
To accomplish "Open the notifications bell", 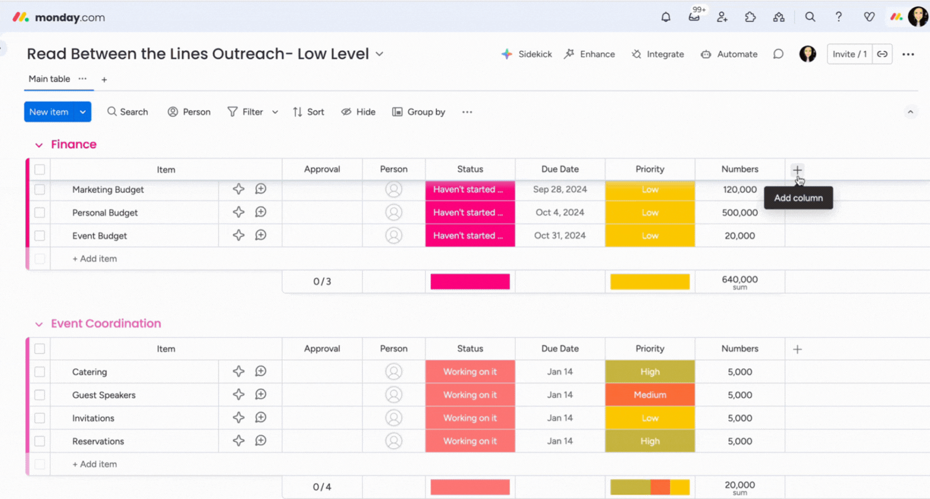I will (666, 17).
